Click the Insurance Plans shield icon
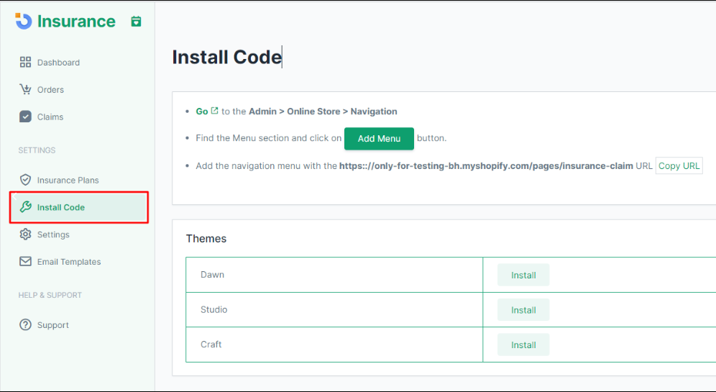Screen dimensions: 716x392 [x=25, y=180]
